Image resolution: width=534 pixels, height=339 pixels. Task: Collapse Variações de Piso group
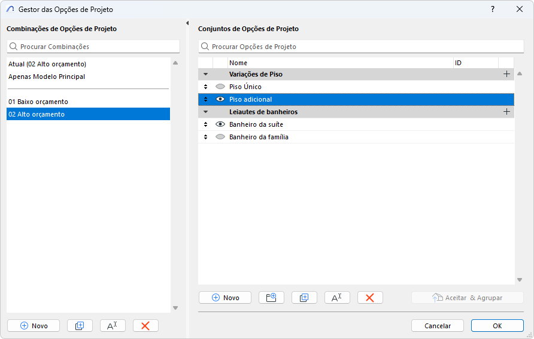[x=205, y=74]
